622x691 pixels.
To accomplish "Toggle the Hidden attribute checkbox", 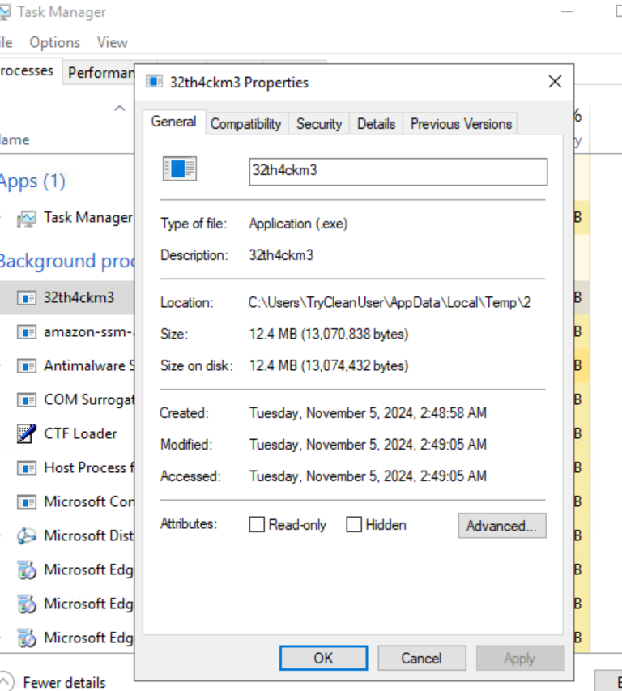I will (x=354, y=524).
